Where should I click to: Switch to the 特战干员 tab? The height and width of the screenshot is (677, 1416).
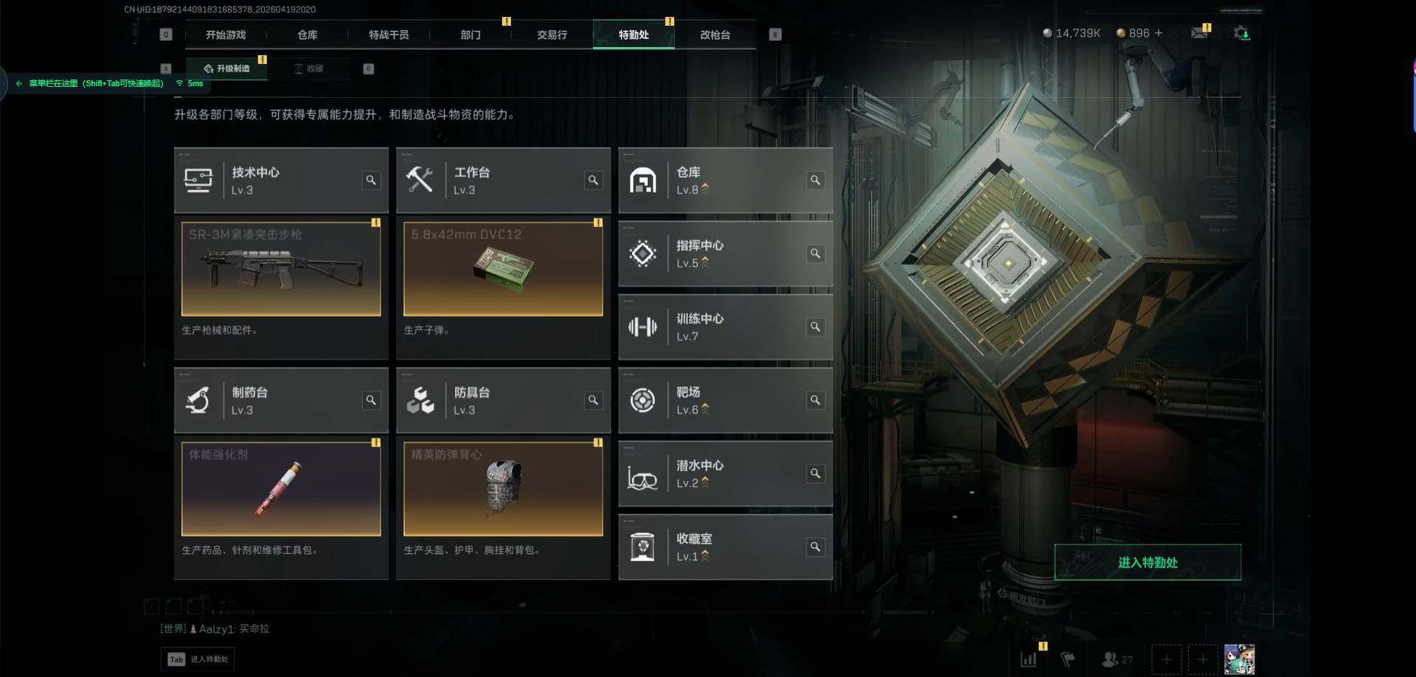pyautogui.click(x=389, y=35)
